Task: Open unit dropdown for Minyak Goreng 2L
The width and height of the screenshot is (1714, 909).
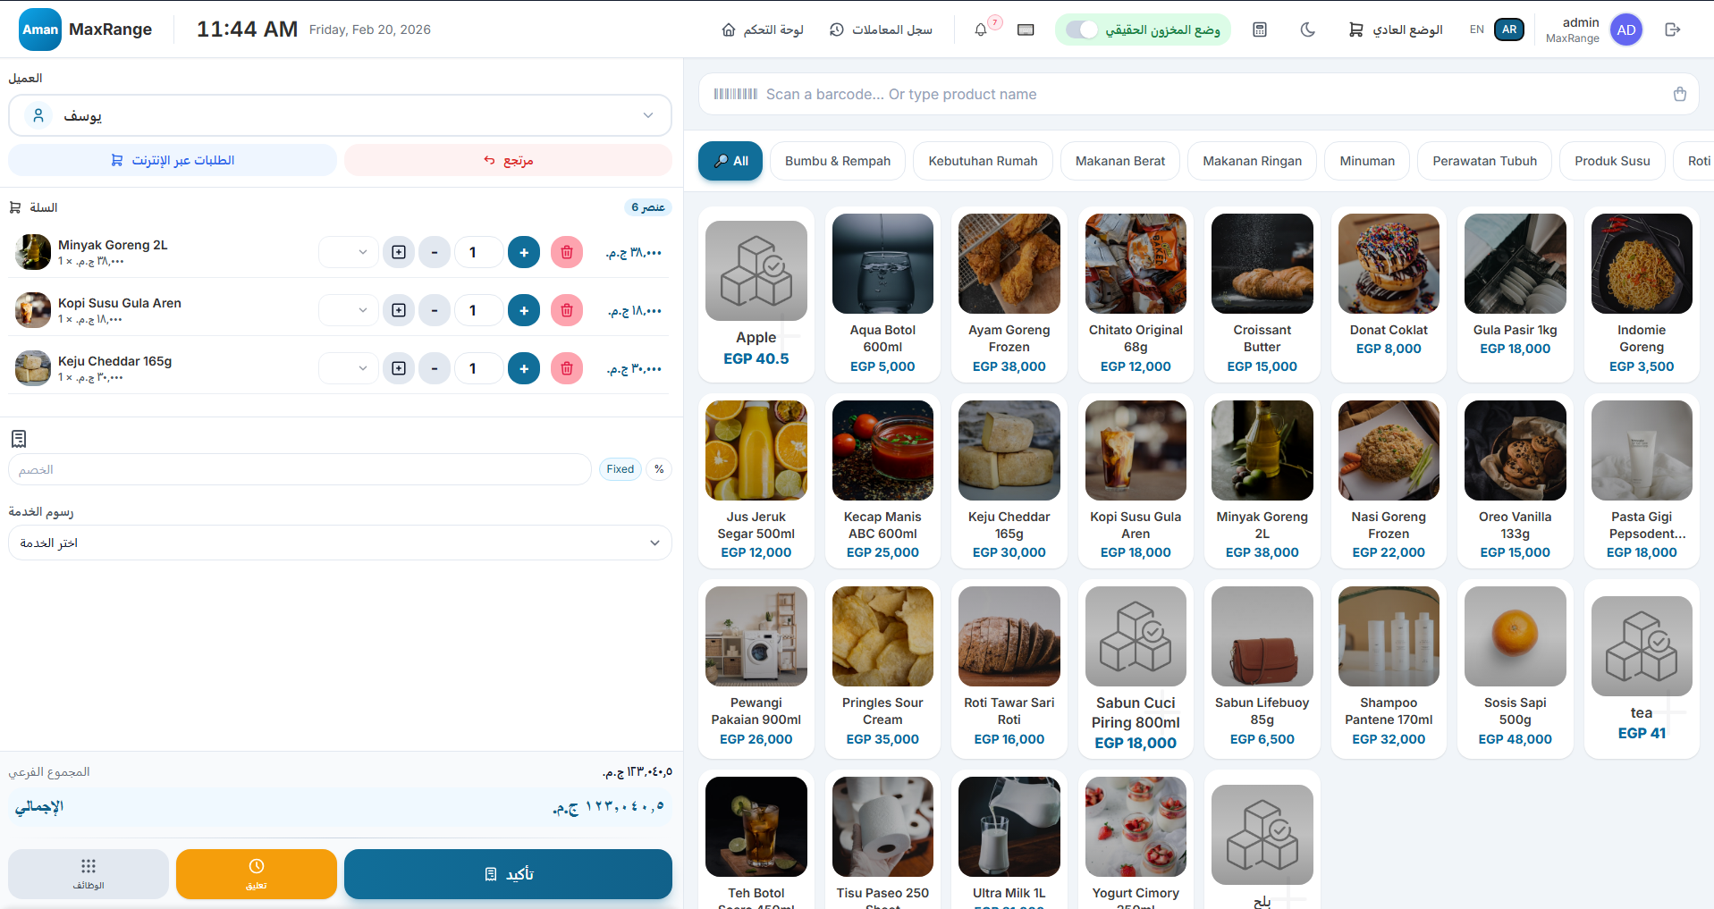Action: pos(349,252)
